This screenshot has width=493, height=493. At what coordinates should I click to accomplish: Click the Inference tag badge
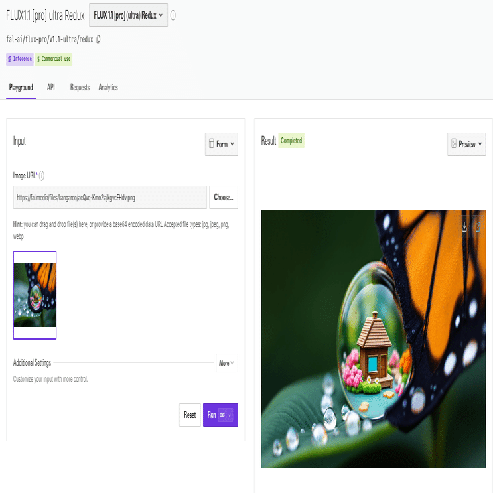click(x=20, y=59)
